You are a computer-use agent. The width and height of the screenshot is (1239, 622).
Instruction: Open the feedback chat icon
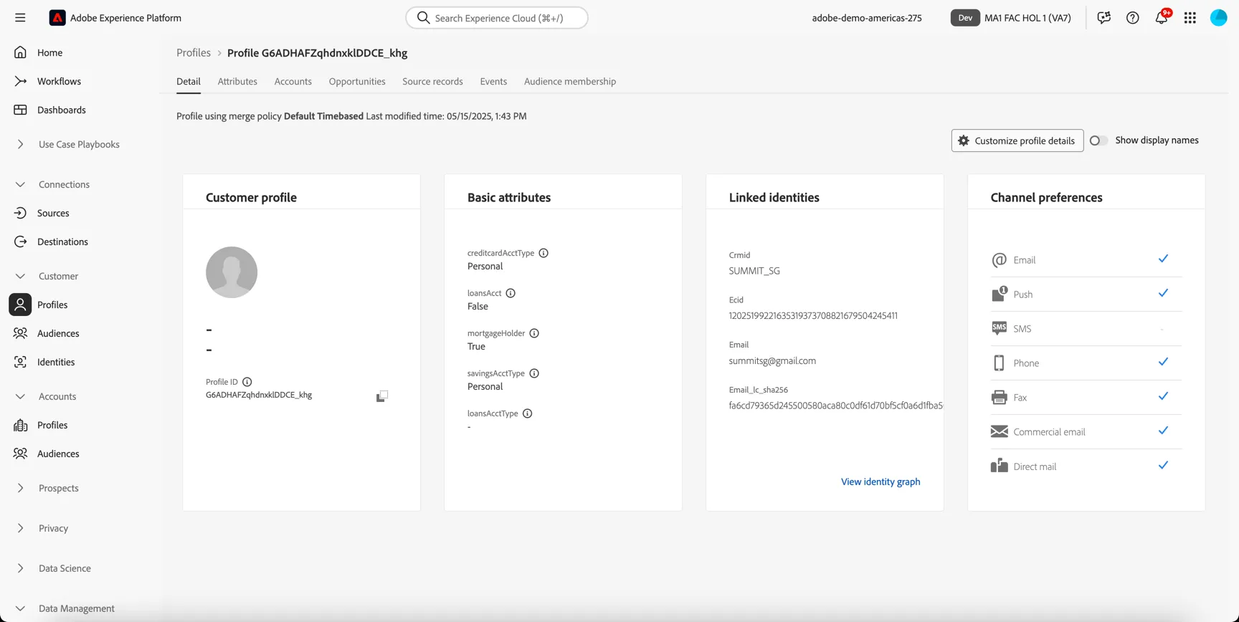point(1104,18)
